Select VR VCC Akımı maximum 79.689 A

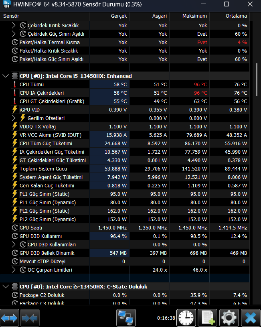pyautogui.click(x=196, y=135)
